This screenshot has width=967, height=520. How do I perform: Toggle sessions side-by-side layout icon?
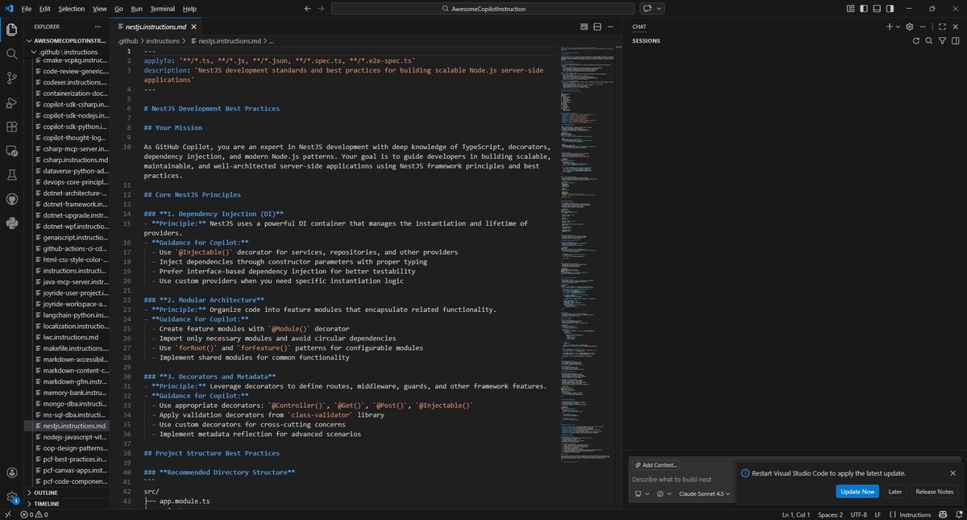pos(956,40)
